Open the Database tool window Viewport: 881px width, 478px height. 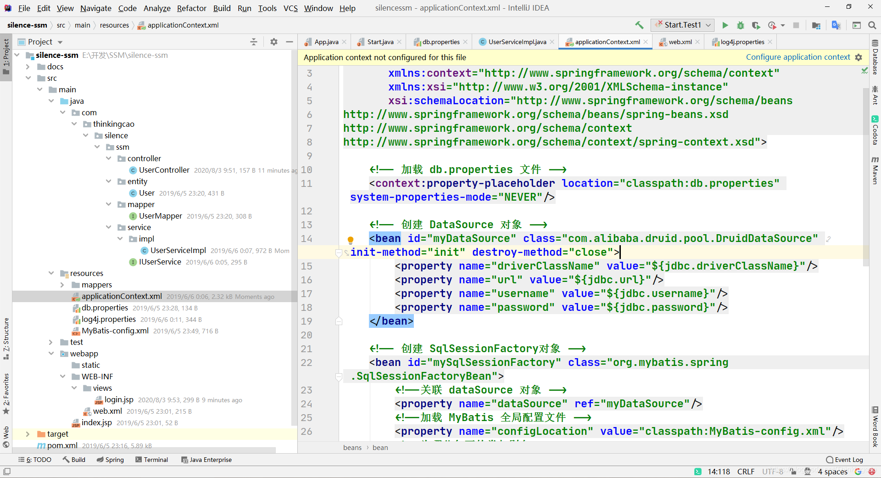tap(875, 57)
